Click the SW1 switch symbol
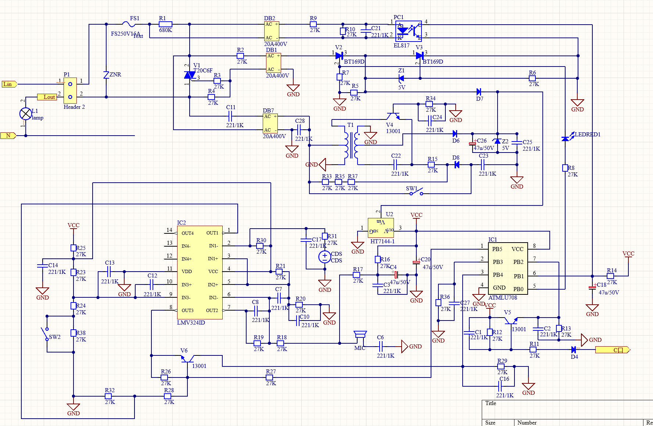 416,192
